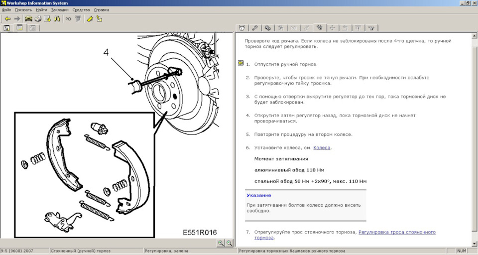The image size is (478, 255).
Task: Open the Закладки menu
Action: (60, 10)
